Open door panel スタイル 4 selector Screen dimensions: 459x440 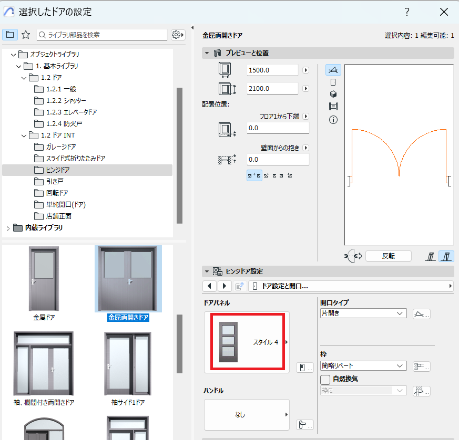pos(247,342)
